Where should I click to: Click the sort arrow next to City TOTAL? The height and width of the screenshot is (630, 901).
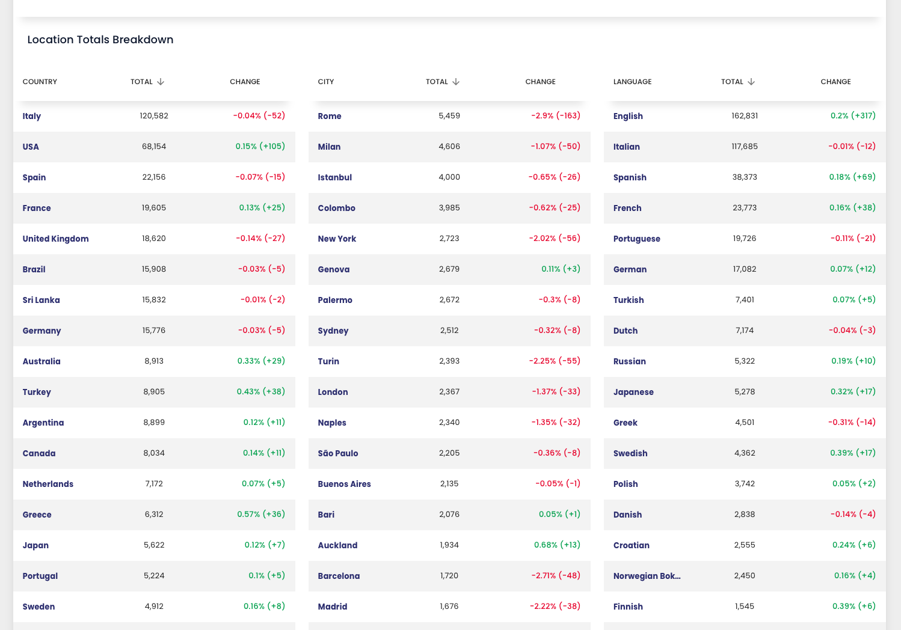[456, 82]
